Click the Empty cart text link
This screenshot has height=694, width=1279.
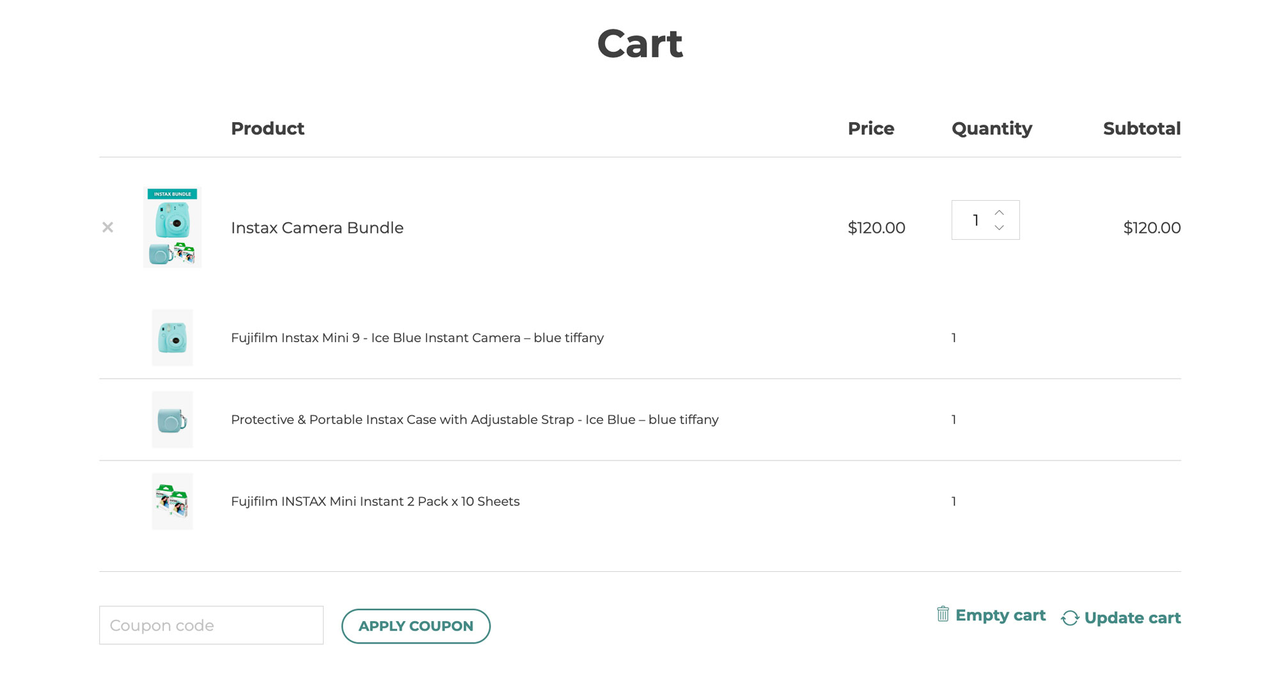tap(1000, 615)
